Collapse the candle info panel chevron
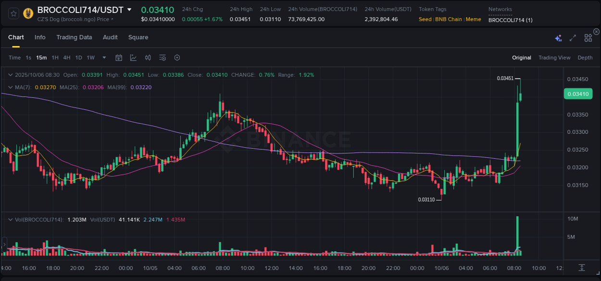Viewport: 601px width, 281px height. pos(10,75)
